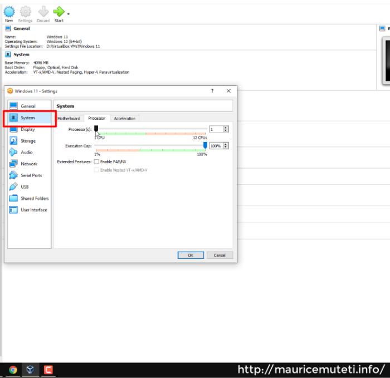Click the General header in the details pane
The height and width of the screenshot is (378, 390).
point(22,28)
